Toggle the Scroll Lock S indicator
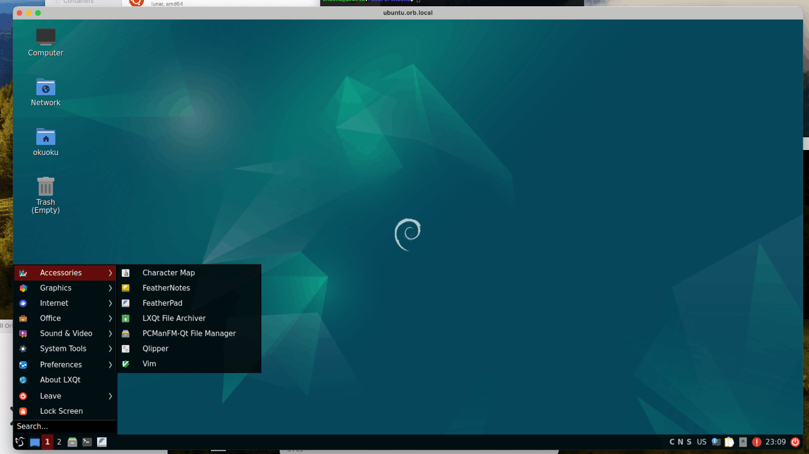The image size is (809, 454). tap(689, 442)
